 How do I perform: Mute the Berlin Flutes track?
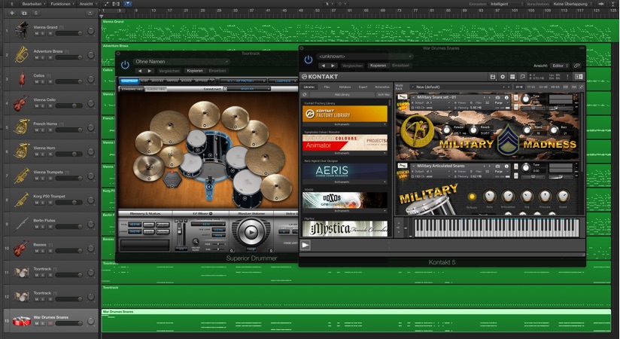coord(37,227)
